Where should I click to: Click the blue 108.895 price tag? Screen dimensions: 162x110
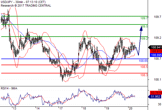[156, 55]
